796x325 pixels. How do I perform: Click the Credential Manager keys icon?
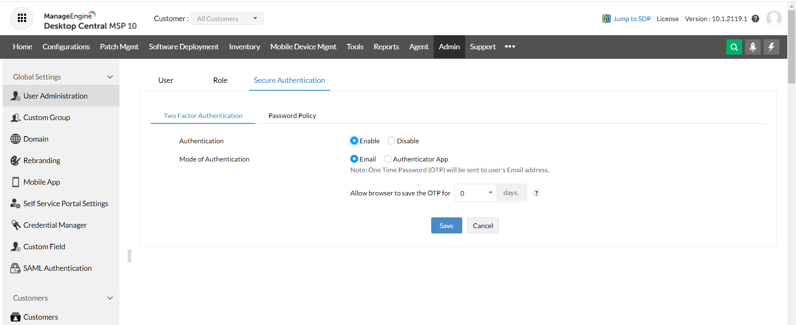(15, 225)
